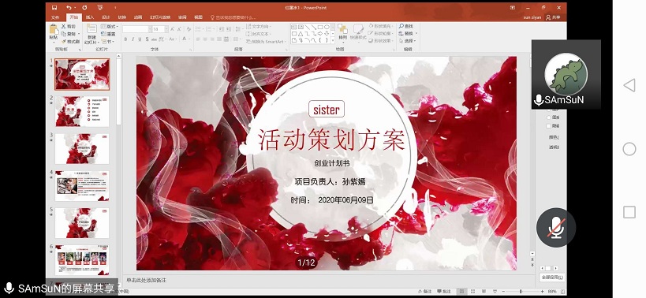Open 新建幻灯片 dropdown arrow
This screenshot has width=646, height=298.
tap(98, 42)
